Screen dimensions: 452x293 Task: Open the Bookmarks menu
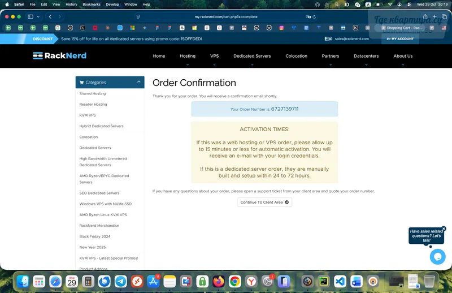92,5
